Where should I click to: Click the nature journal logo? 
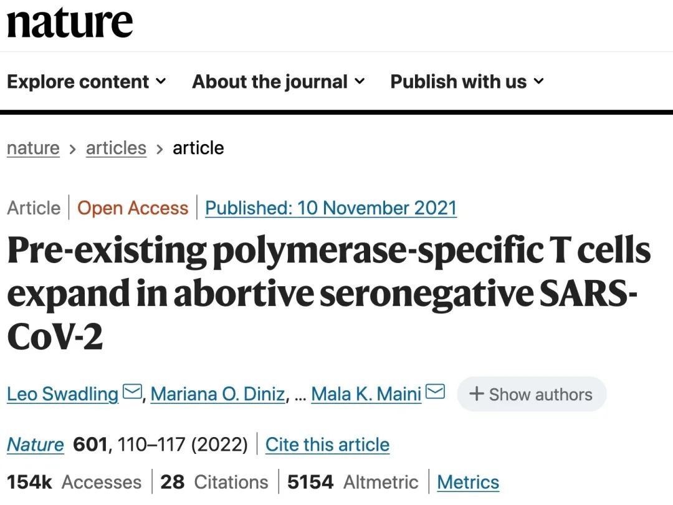point(70,23)
